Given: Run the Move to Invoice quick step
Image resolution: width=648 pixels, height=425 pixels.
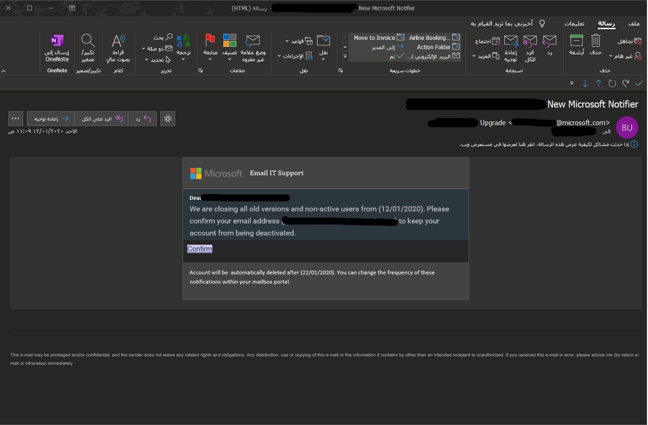Looking at the screenshot, I should click(x=379, y=38).
